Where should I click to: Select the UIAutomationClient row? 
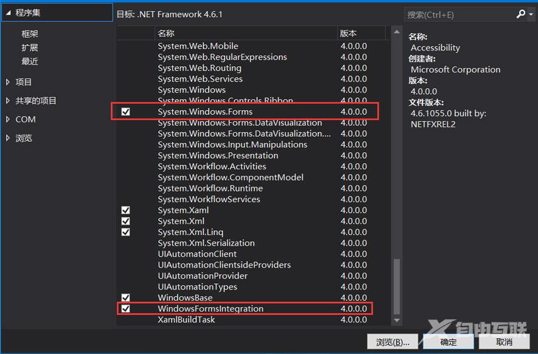(253, 254)
